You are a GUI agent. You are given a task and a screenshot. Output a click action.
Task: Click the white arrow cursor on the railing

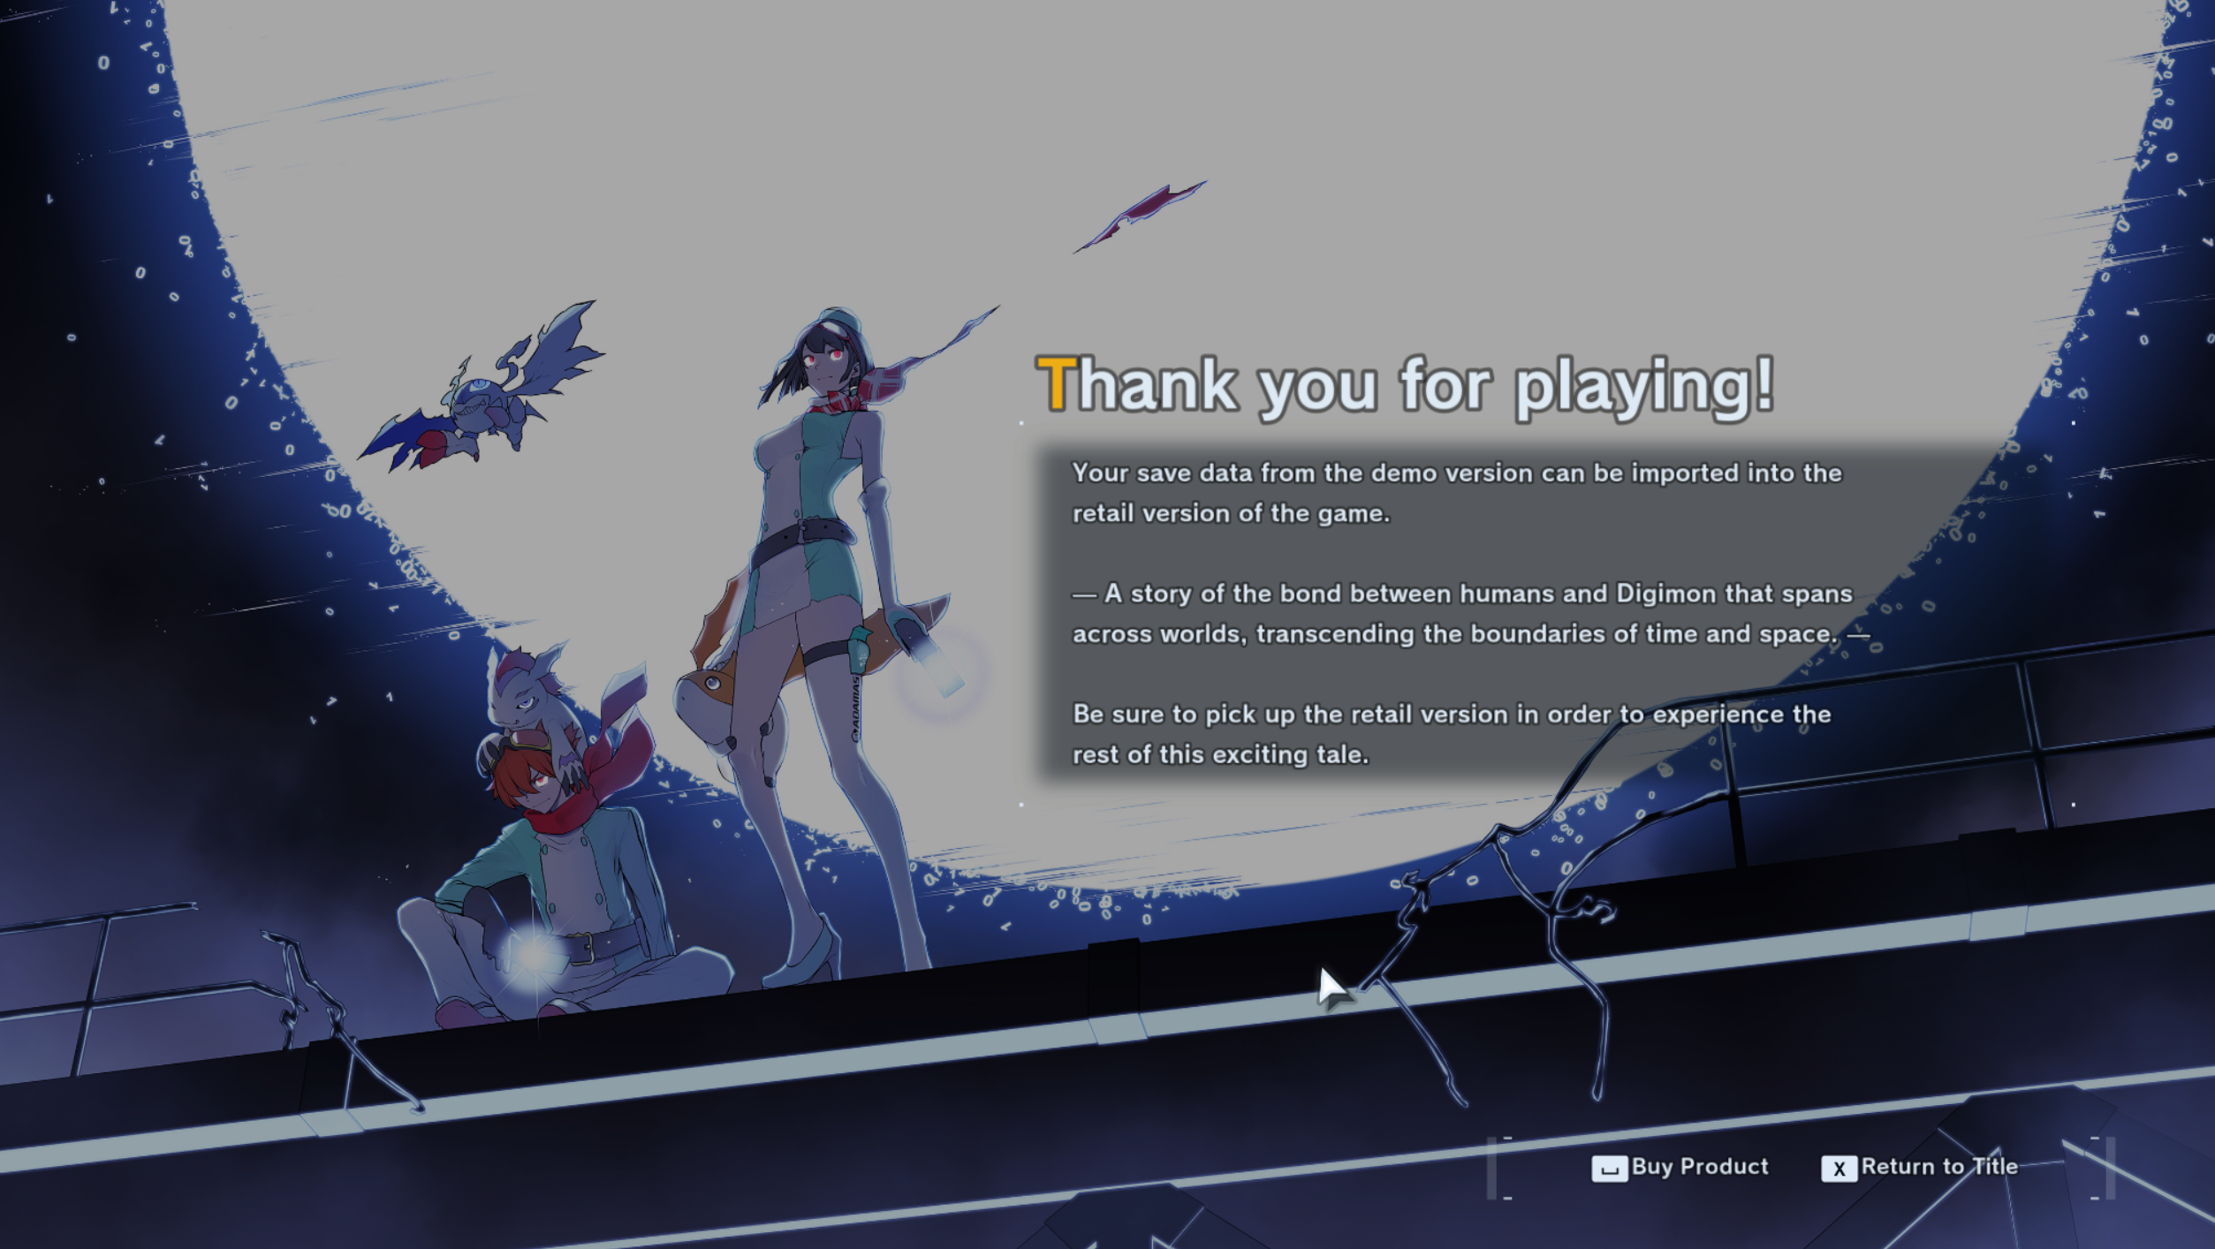click(1331, 987)
